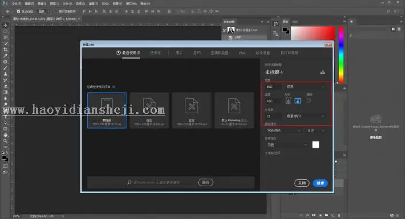Click the history snapshot thumbnail
Screen dimensions: 405x219
(231, 30)
